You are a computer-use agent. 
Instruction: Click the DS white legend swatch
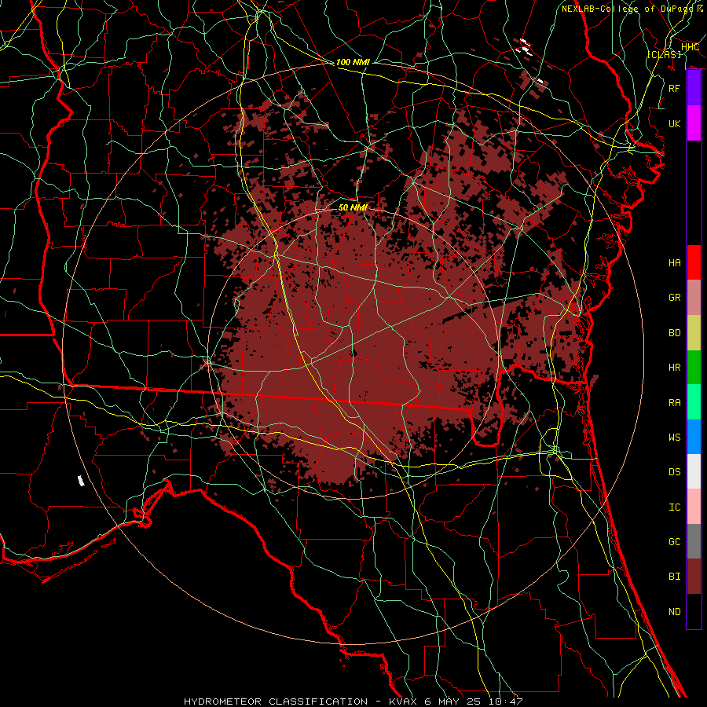pos(694,471)
